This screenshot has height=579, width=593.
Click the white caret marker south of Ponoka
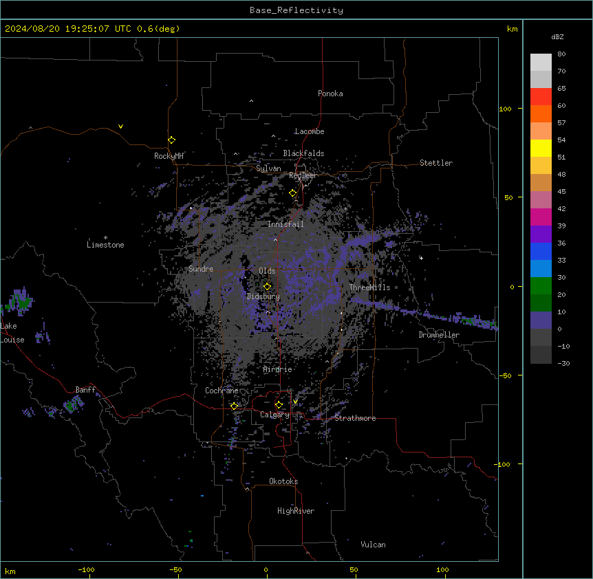tap(252, 101)
